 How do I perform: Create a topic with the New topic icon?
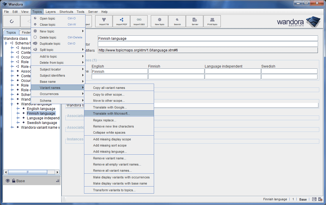[159, 21]
